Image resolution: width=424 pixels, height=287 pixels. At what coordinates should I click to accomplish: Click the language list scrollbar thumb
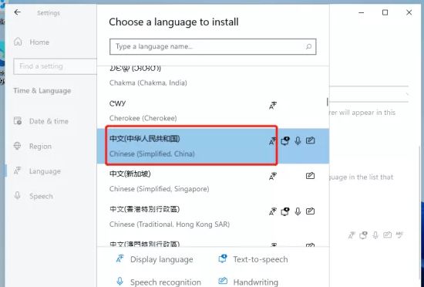[327, 102]
